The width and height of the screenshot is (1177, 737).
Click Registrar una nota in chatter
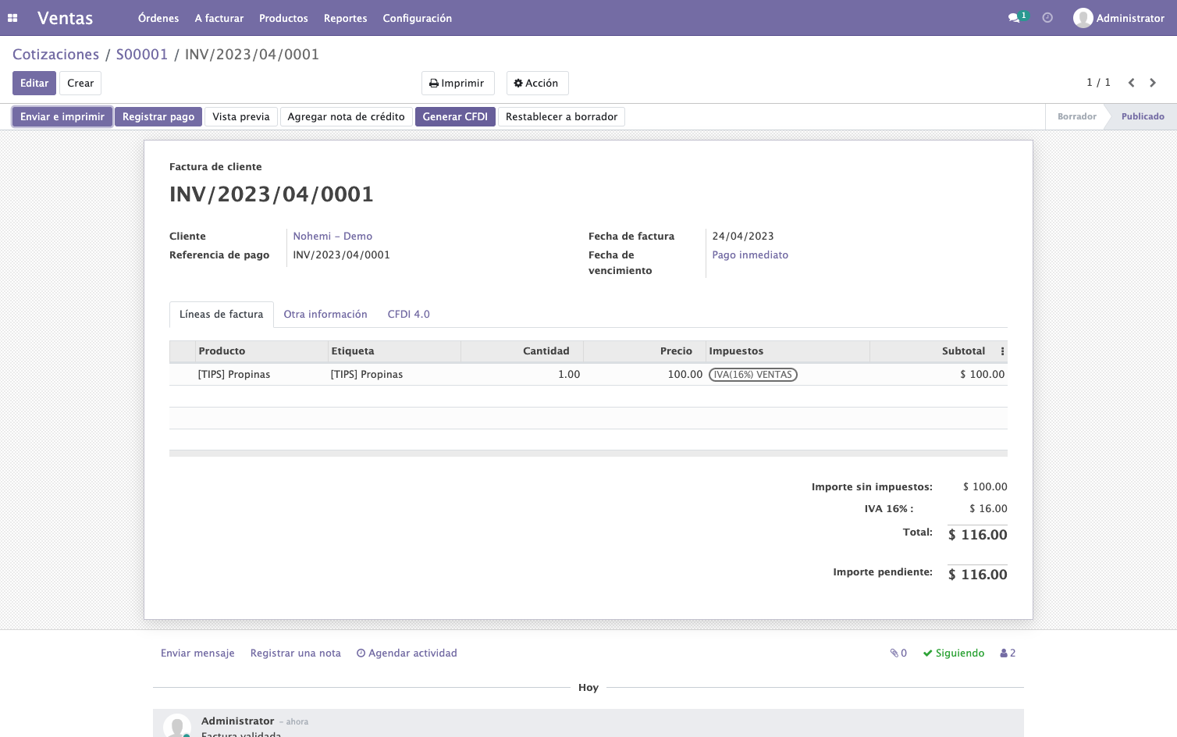(x=296, y=653)
